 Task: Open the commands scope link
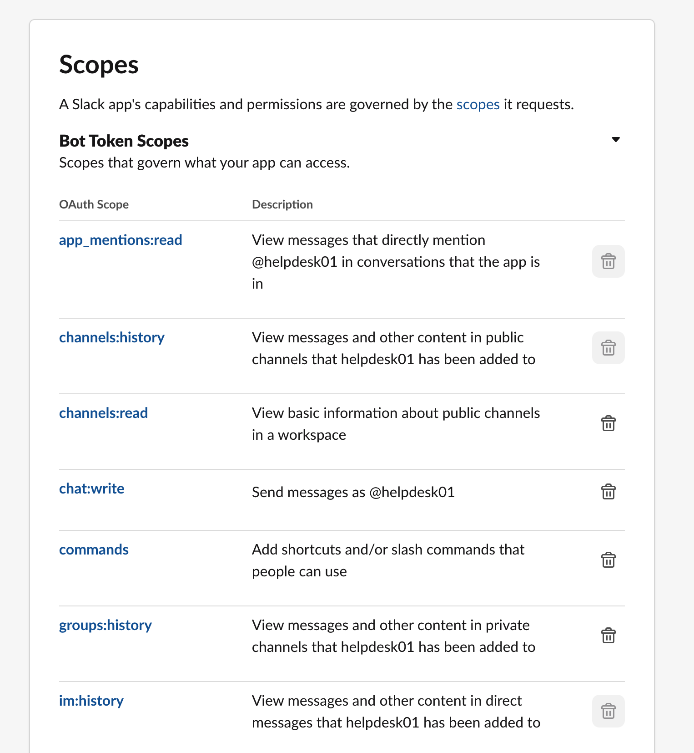tap(94, 549)
